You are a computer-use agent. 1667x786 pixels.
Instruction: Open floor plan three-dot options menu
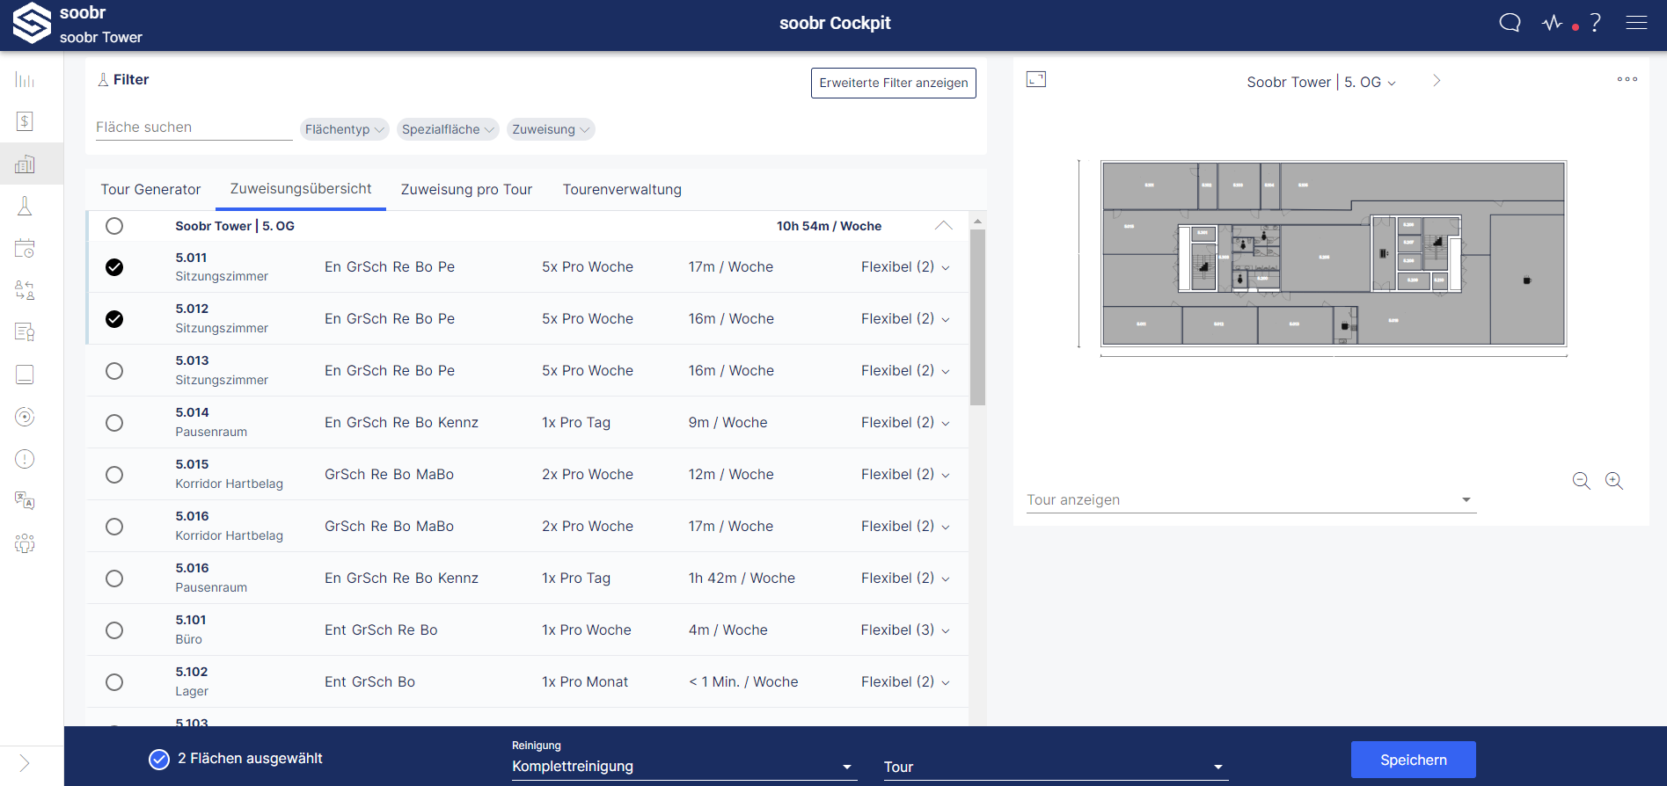(1627, 79)
